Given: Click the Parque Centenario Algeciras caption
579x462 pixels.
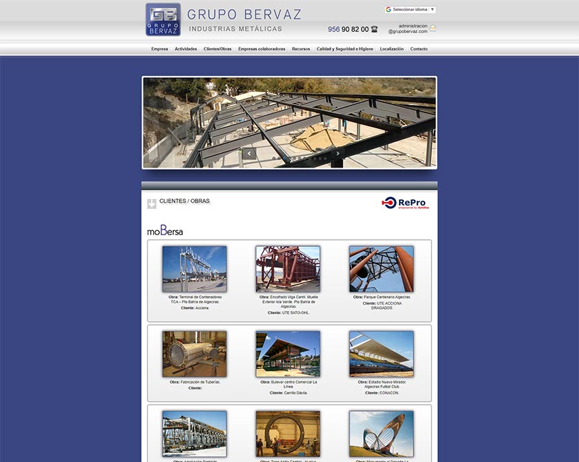Looking at the screenshot, I should pyautogui.click(x=382, y=297).
